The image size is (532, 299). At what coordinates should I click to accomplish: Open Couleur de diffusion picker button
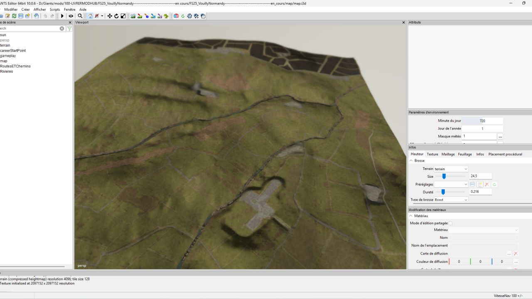click(516, 262)
